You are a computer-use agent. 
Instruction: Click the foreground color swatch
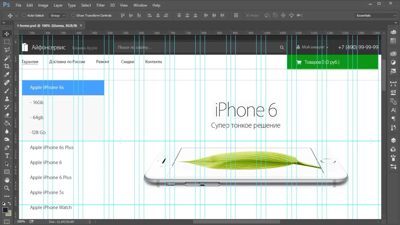click(5, 210)
